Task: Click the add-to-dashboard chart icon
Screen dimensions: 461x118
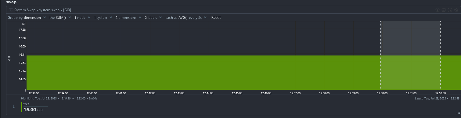Action: (456, 10)
